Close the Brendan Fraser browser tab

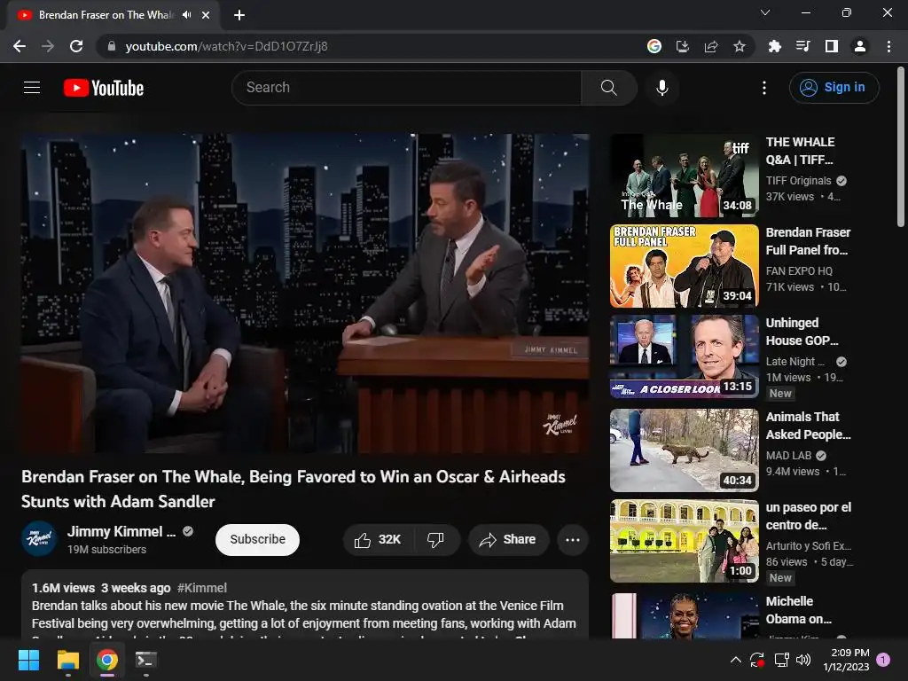click(x=206, y=15)
